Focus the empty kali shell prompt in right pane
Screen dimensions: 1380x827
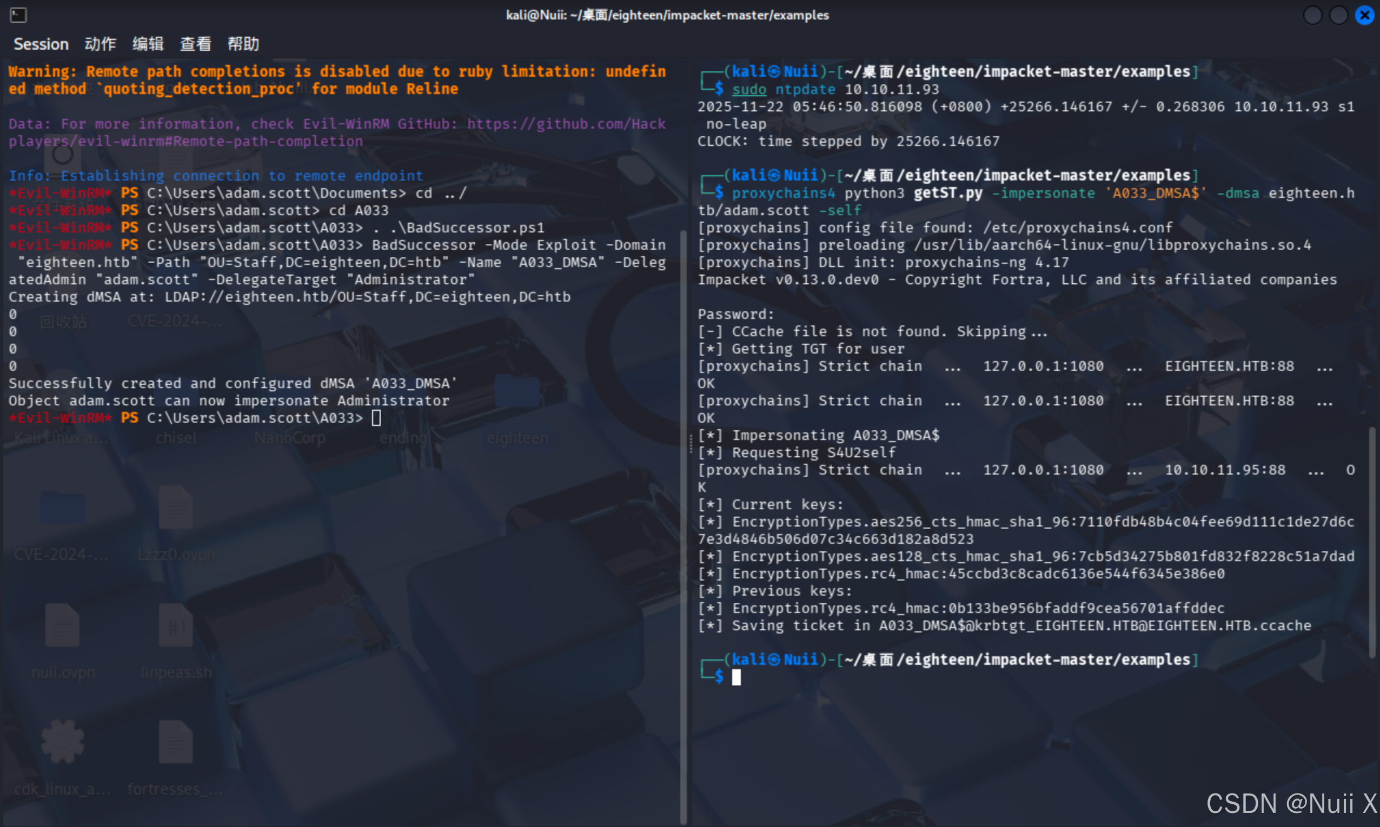(x=737, y=677)
